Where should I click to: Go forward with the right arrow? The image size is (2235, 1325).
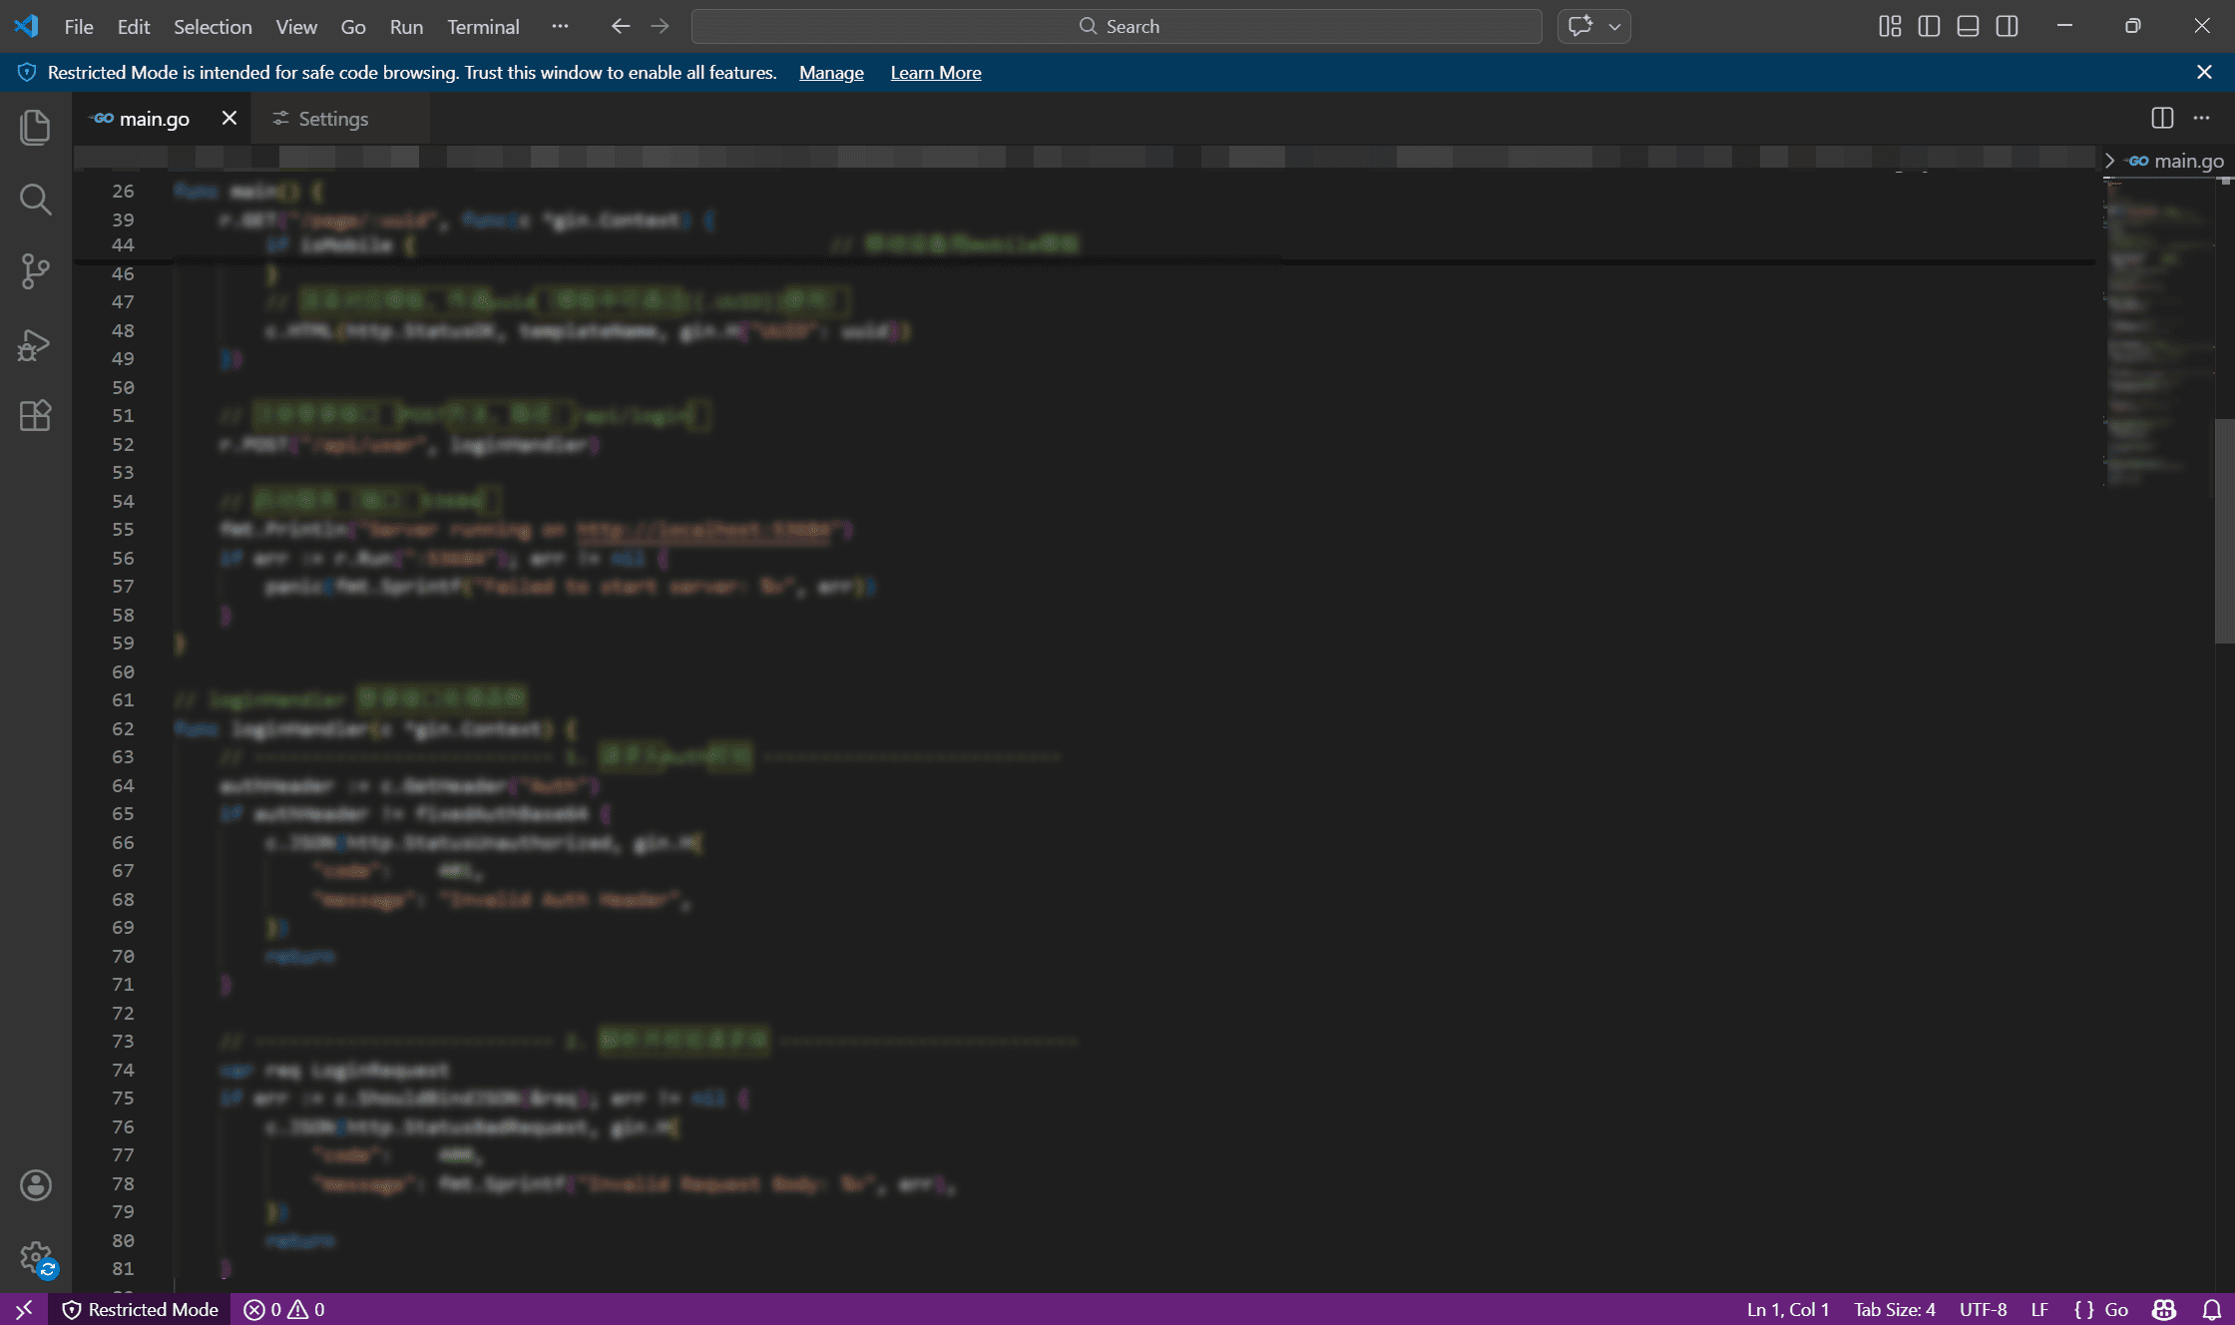tap(660, 26)
